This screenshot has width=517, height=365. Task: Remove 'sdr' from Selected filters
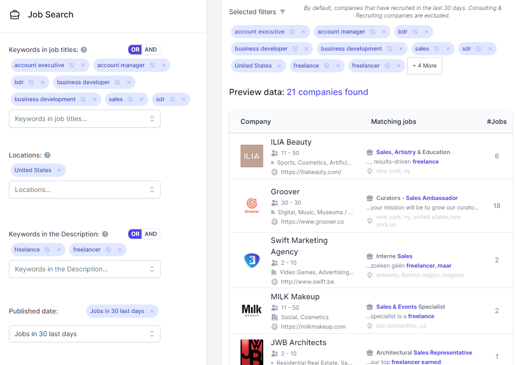490,49
